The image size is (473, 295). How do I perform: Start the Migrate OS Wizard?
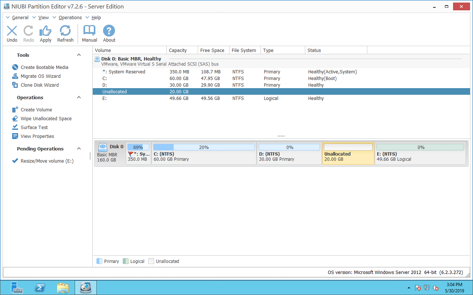point(40,76)
